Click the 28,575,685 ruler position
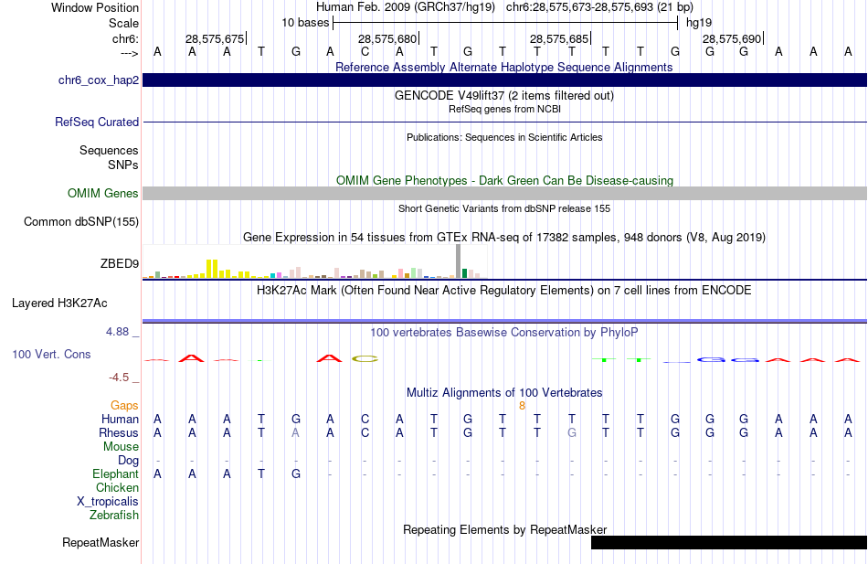The width and height of the screenshot is (868, 564). (x=559, y=38)
